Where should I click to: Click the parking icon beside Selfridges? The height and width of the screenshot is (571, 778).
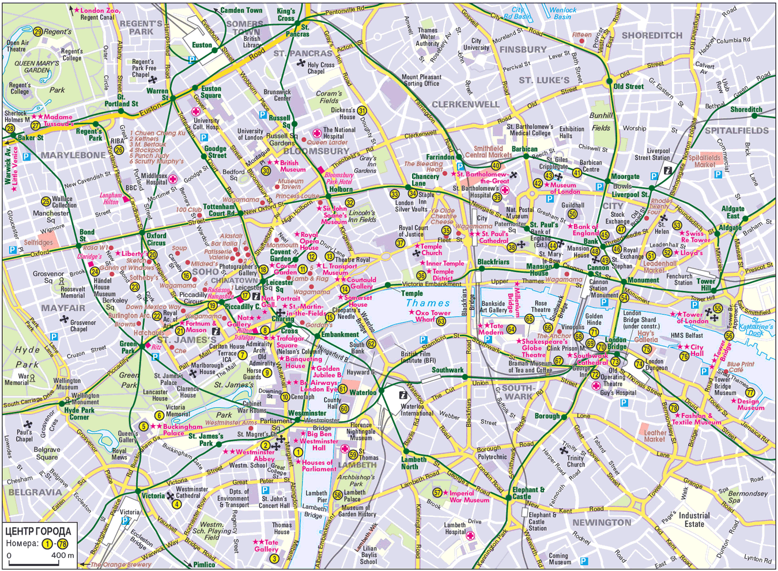pyautogui.click(x=12, y=250)
